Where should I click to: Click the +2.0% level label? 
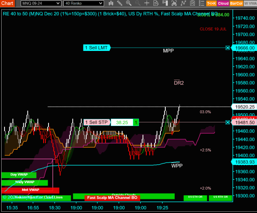[205, 188]
